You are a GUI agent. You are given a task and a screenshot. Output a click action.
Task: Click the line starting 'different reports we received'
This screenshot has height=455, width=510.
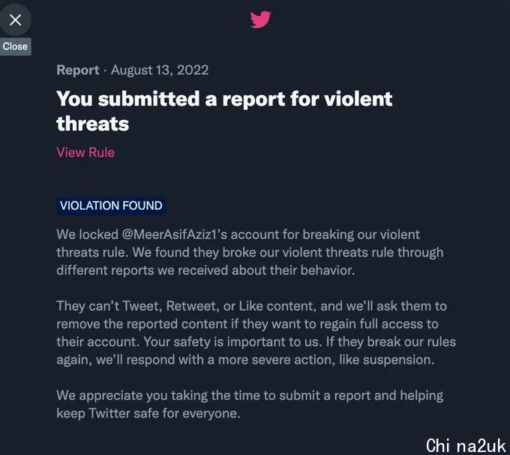205,271
